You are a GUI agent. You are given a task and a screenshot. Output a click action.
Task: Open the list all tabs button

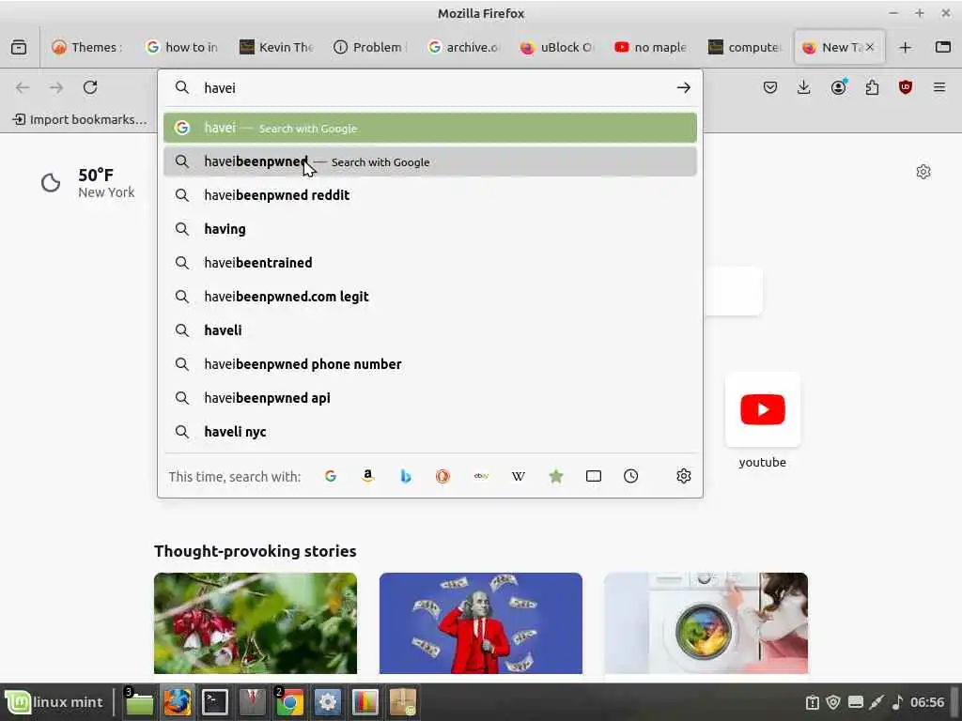tap(943, 47)
